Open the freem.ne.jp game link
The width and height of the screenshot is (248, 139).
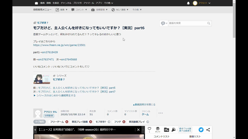coord(59,45)
